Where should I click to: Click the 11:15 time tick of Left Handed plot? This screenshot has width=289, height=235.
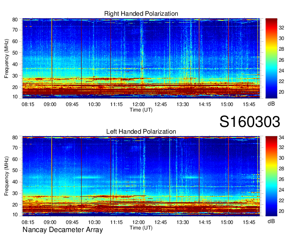click(116, 222)
